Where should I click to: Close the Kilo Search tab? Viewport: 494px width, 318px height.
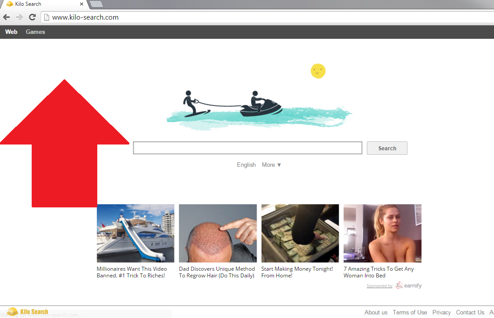(x=82, y=4)
